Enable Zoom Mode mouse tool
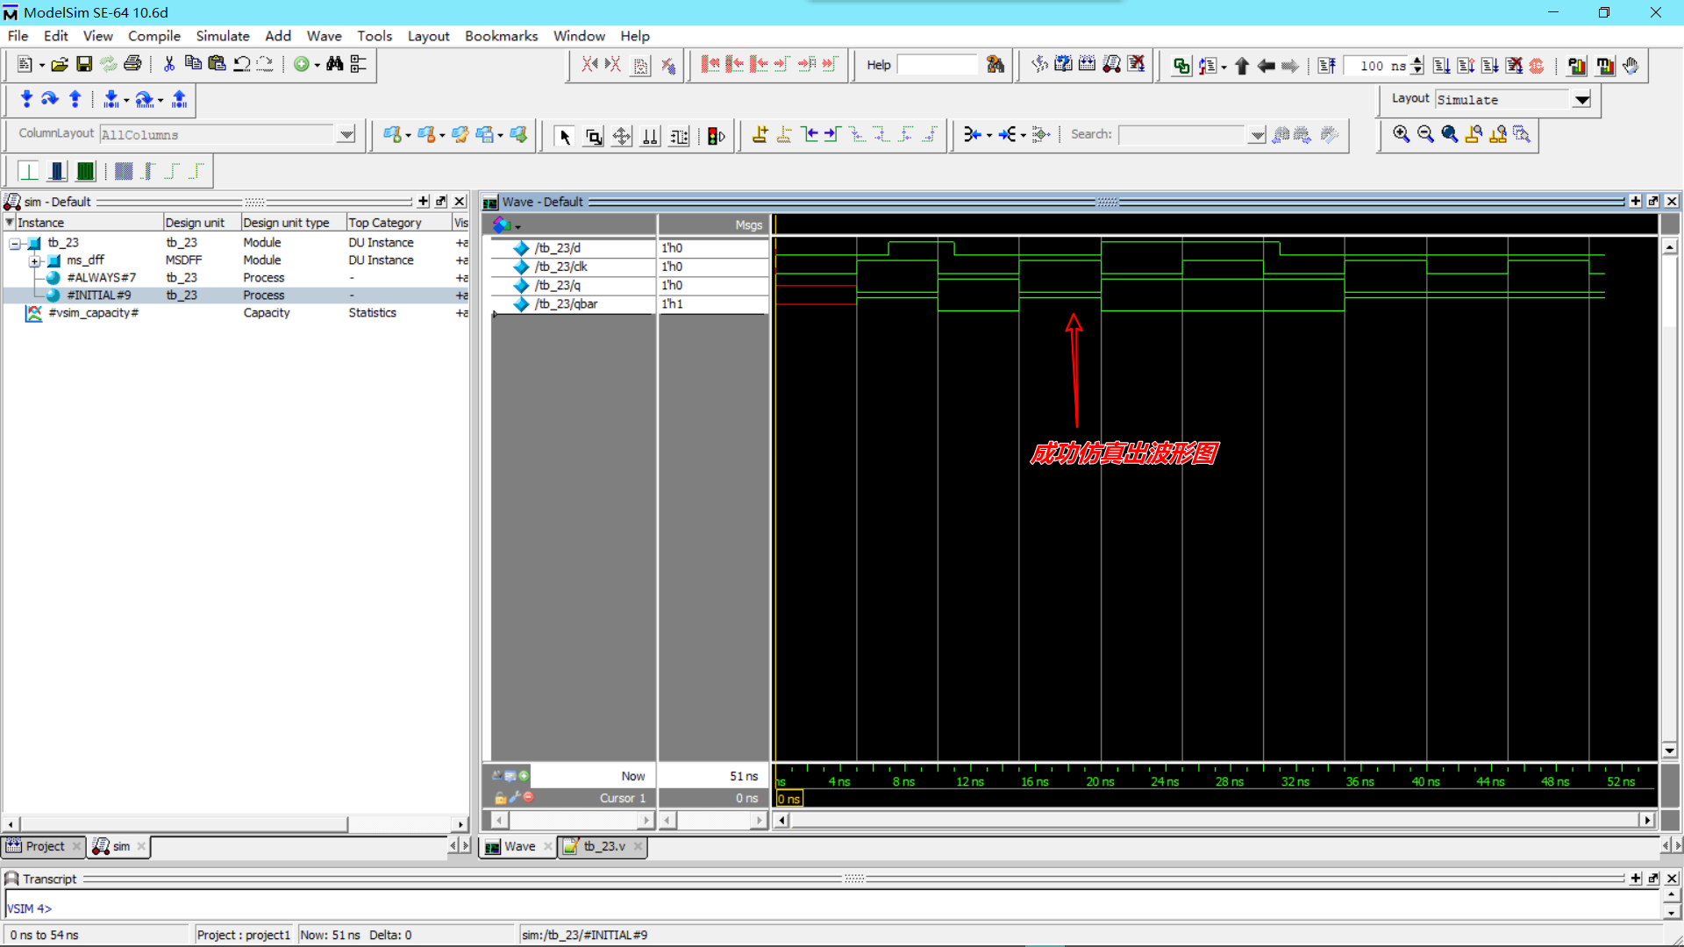This screenshot has width=1684, height=947. tap(593, 136)
